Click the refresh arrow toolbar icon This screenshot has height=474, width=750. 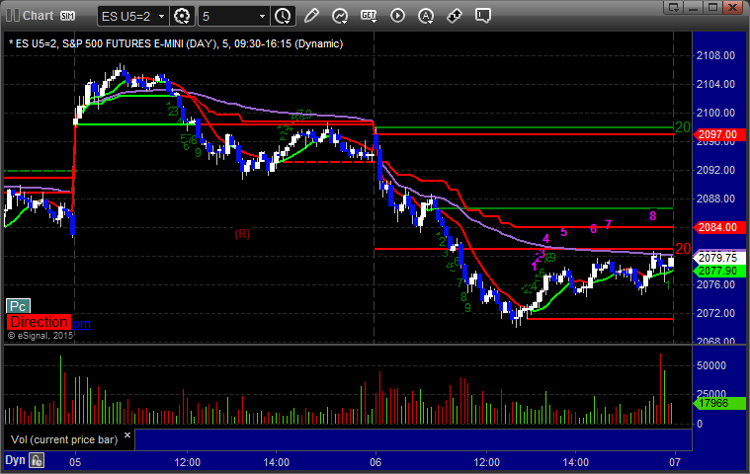[340, 16]
